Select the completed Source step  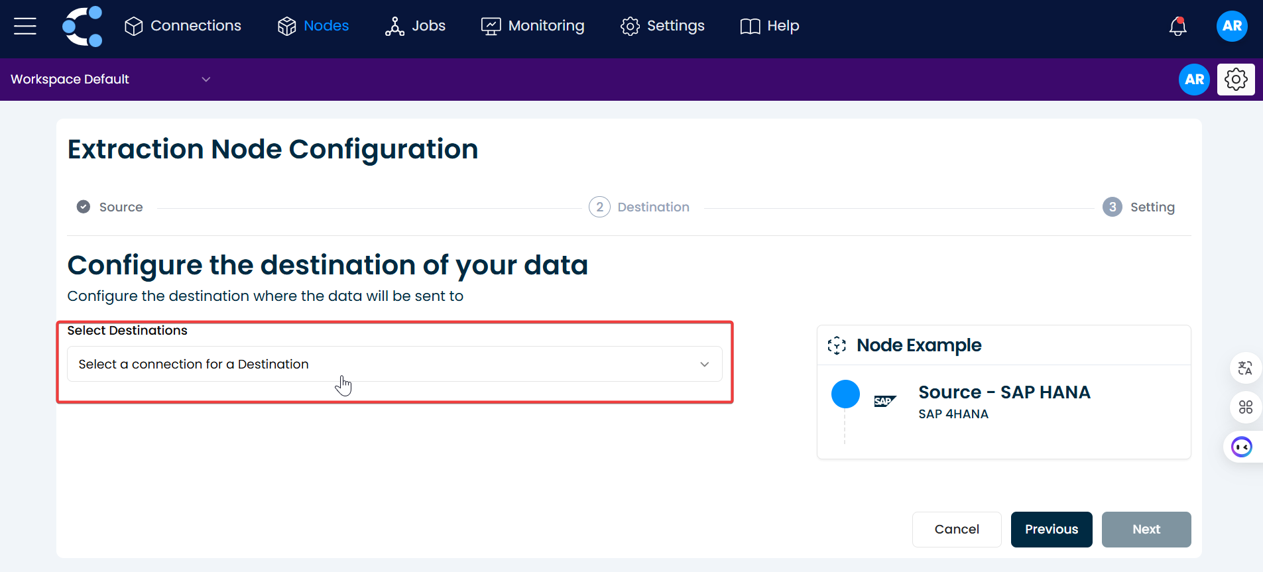pos(110,207)
